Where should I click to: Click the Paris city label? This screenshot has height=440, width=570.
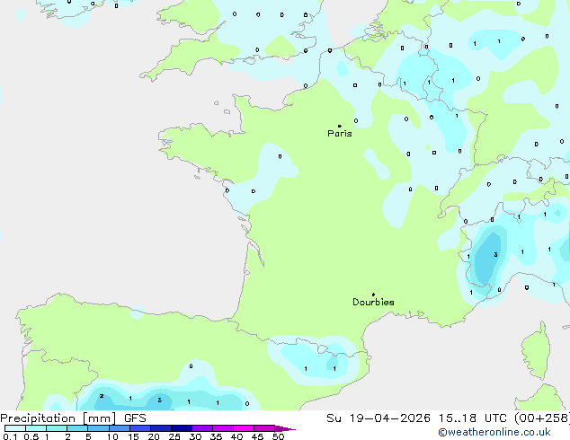pyautogui.click(x=340, y=134)
